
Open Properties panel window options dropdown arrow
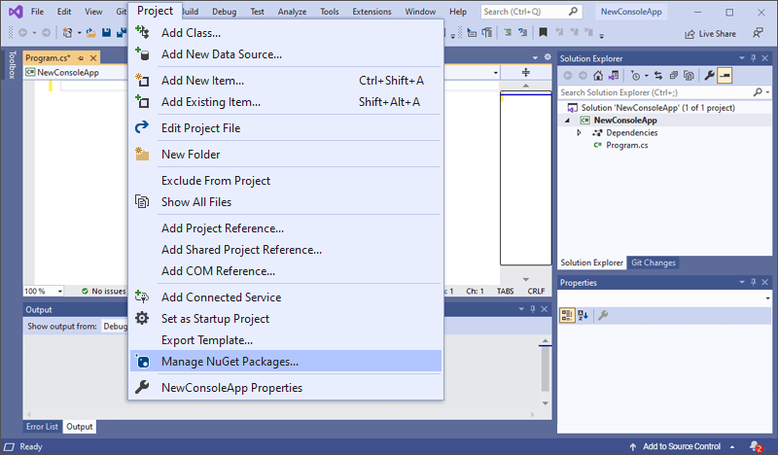[742, 282]
